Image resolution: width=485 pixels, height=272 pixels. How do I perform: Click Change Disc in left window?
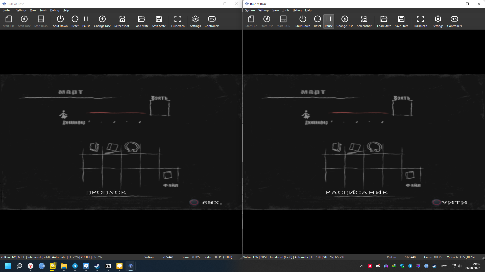click(x=102, y=21)
